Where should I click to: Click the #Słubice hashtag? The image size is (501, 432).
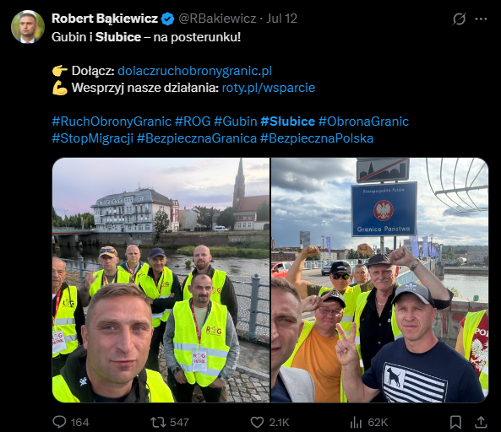(x=287, y=121)
